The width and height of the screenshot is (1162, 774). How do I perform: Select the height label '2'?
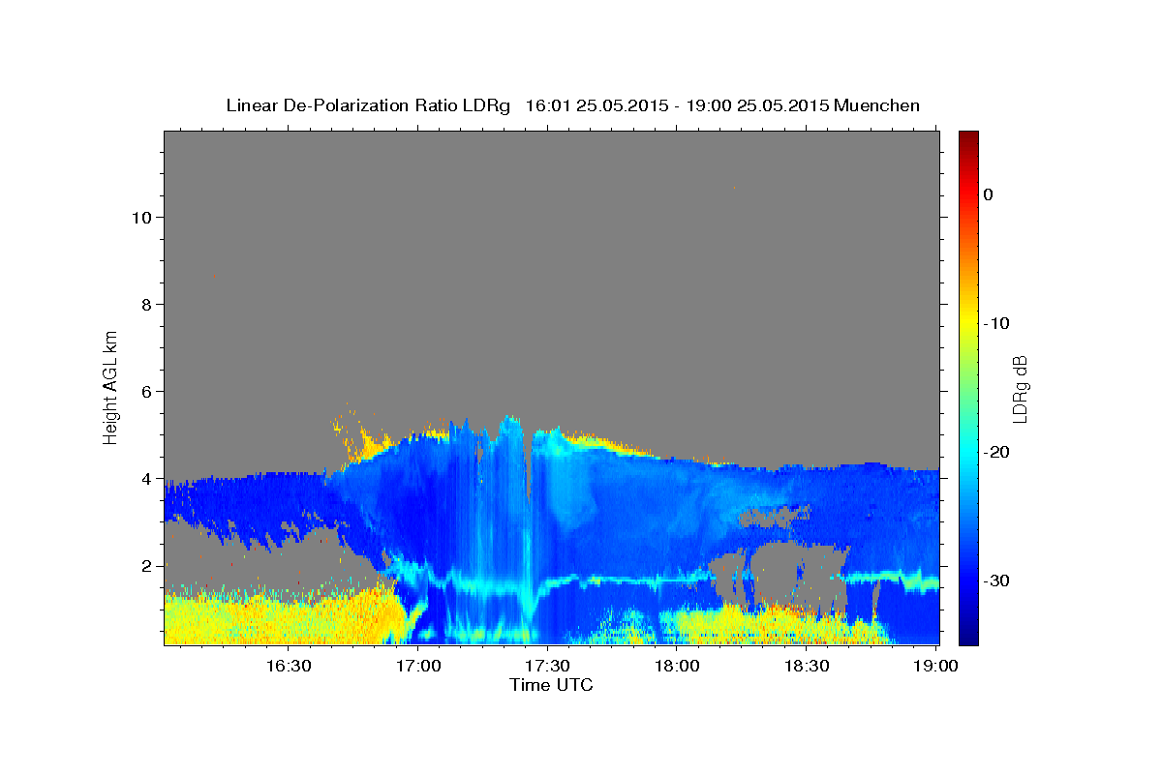(x=148, y=566)
